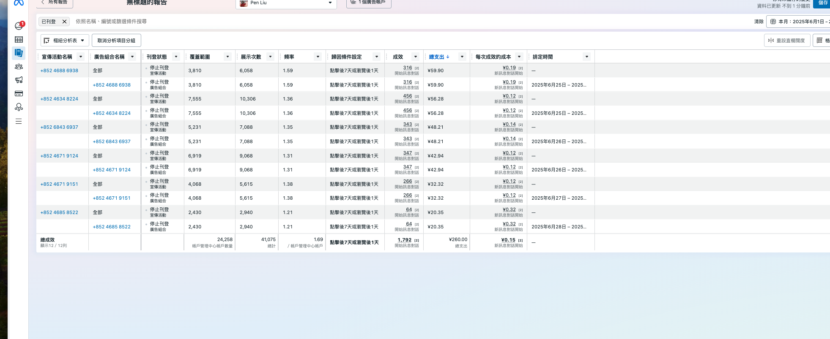Open Ads Manager table icon in sidebar
Image resolution: width=830 pixels, height=339 pixels.
19,40
